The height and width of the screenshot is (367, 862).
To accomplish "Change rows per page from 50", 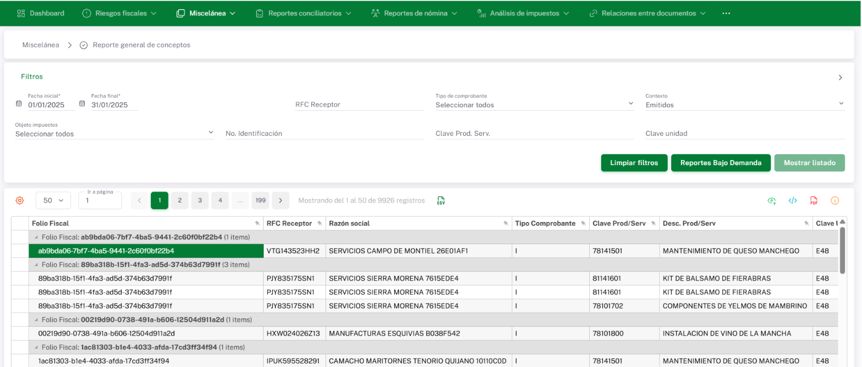I will click(x=53, y=201).
